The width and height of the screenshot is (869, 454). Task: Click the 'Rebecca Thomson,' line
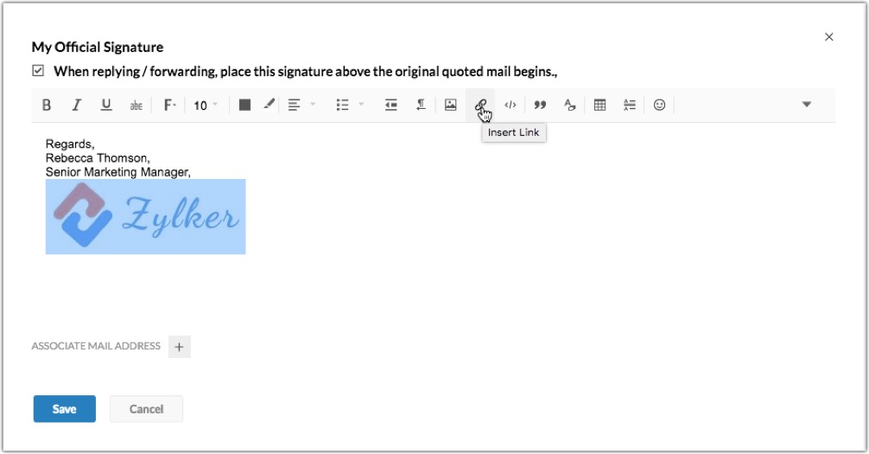point(98,158)
